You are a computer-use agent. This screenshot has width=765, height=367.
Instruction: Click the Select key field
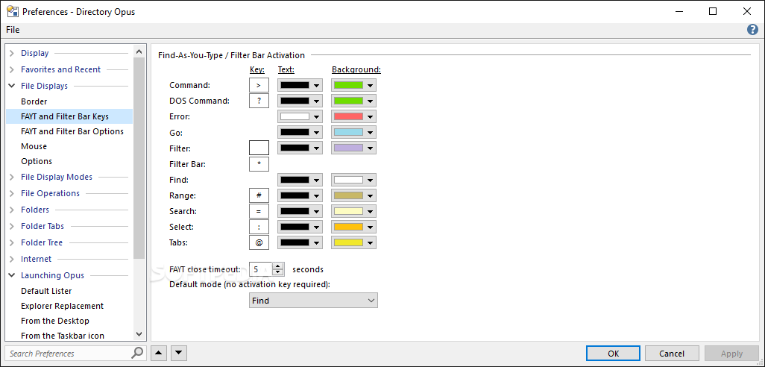click(x=259, y=227)
